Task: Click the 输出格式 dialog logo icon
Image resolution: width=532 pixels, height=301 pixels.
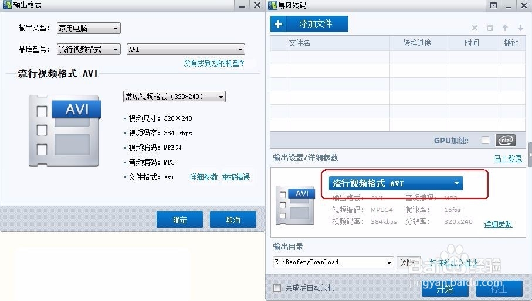Action: 8,5
